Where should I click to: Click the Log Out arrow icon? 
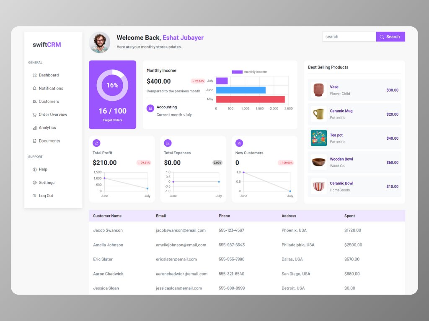click(34, 196)
